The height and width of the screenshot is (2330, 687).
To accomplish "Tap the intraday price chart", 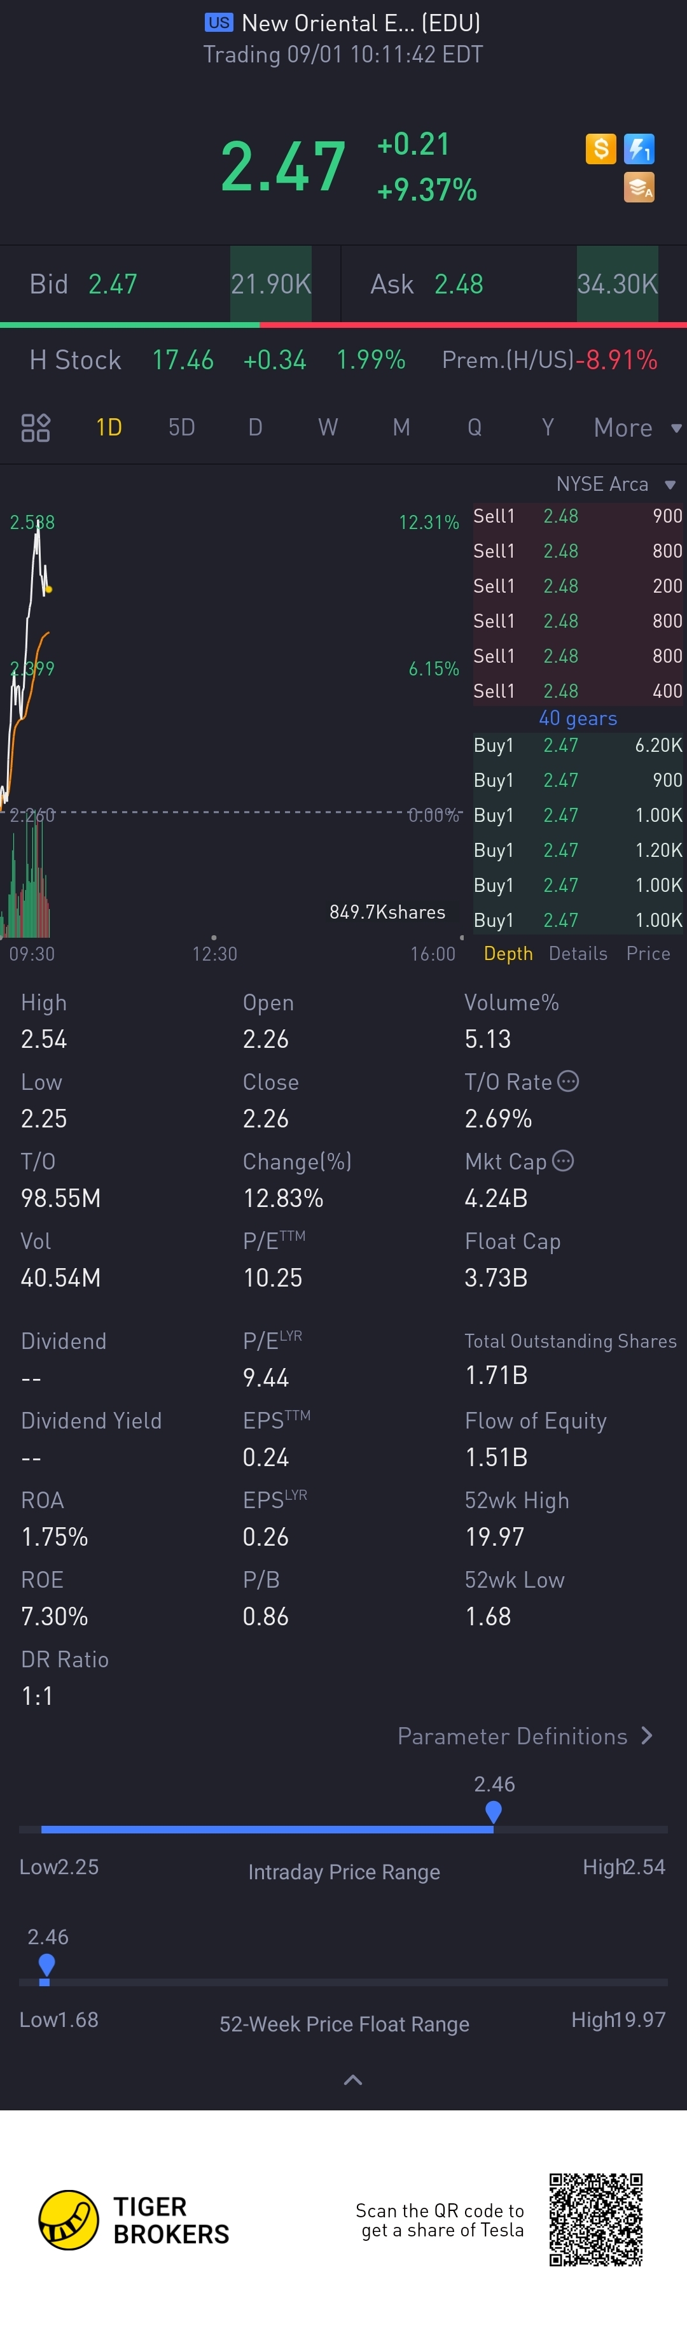I will tap(232, 665).
